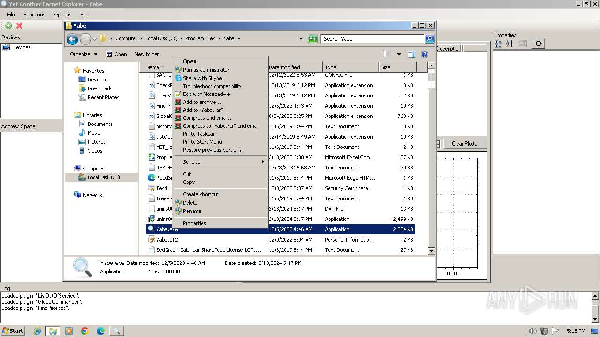Select Documents under Libraries
The width and height of the screenshot is (600, 337).
click(x=100, y=124)
